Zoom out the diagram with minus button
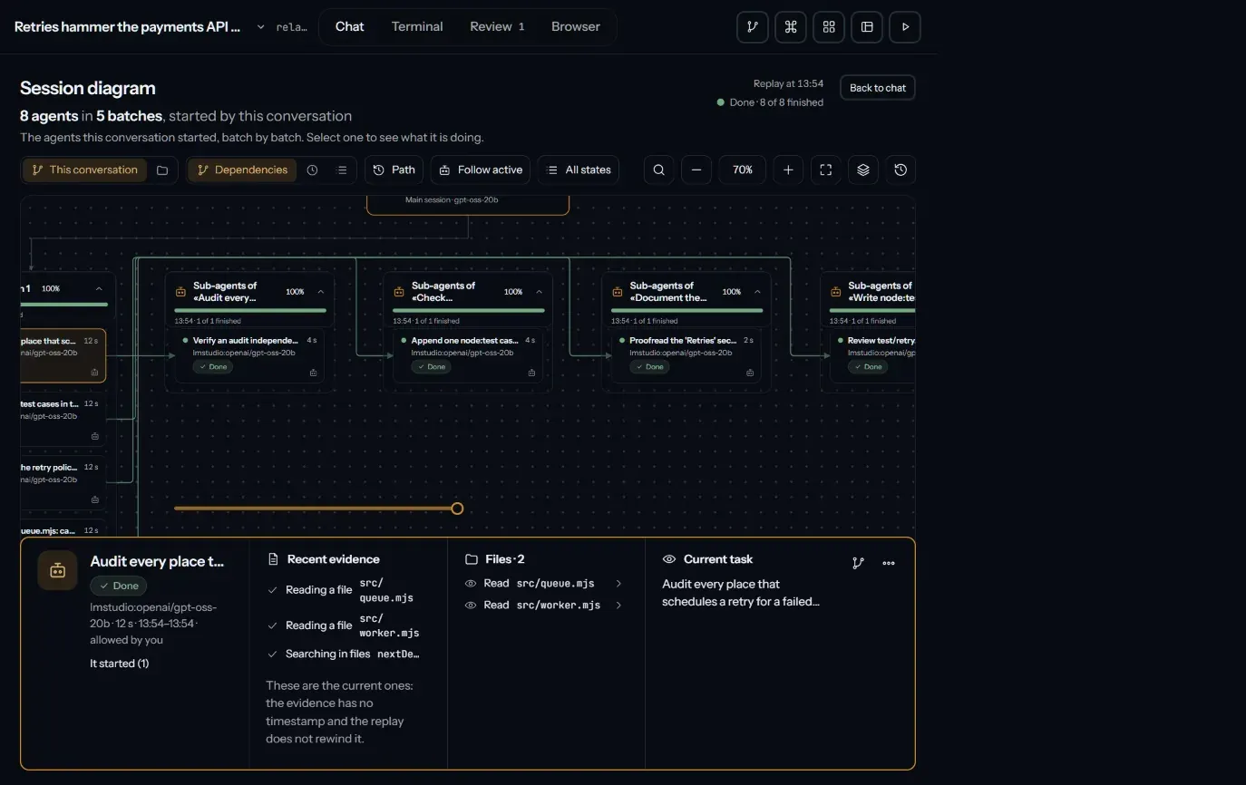Screen dimensions: 1246x785 pyautogui.click(x=696, y=170)
